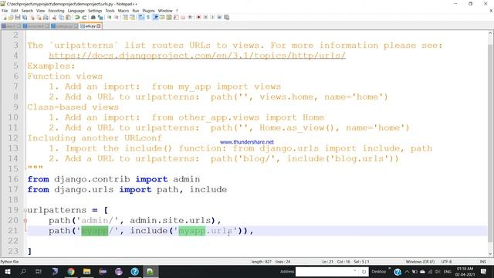Collapse the urlpatterns fold marker at line 19
Image resolution: width=494 pixels, height=278 pixels.
tap(25, 210)
